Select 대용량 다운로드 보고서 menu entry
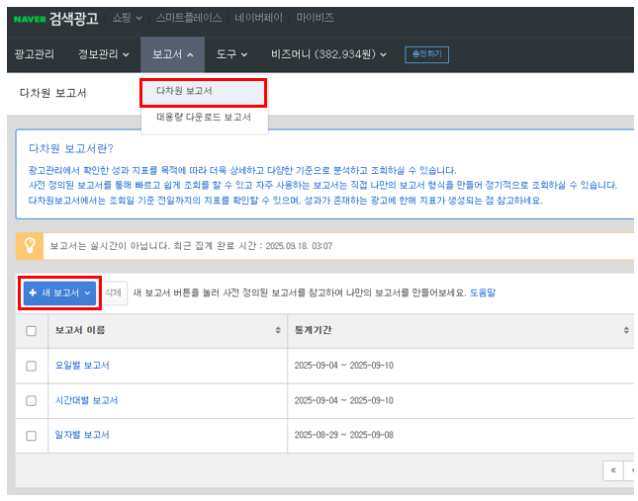638x501 pixels. 204,117
